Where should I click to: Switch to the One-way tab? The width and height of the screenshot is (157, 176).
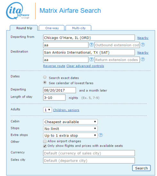point(52,28)
